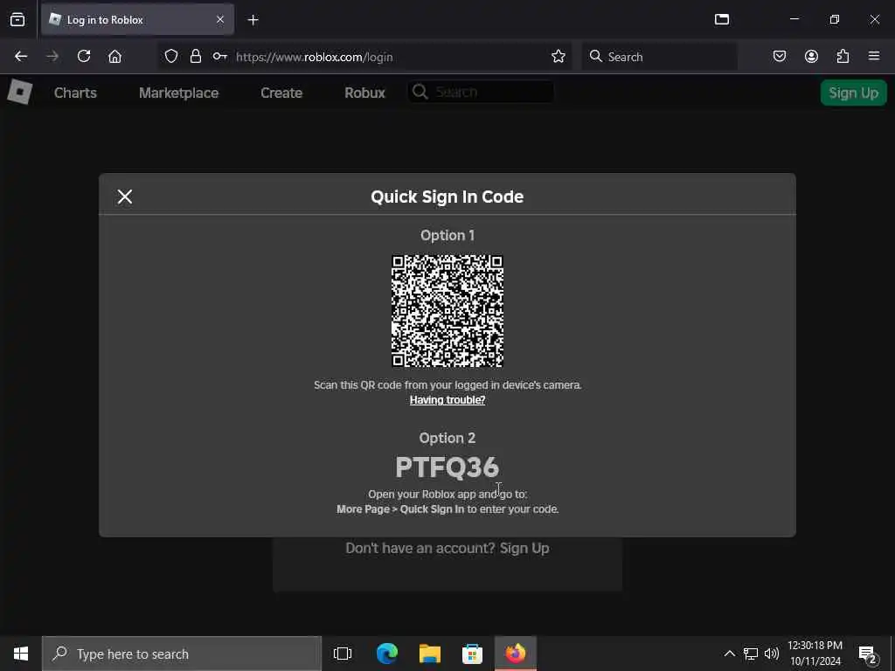
Task: Select the Log in to Roblox tab
Action: [137, 20]
